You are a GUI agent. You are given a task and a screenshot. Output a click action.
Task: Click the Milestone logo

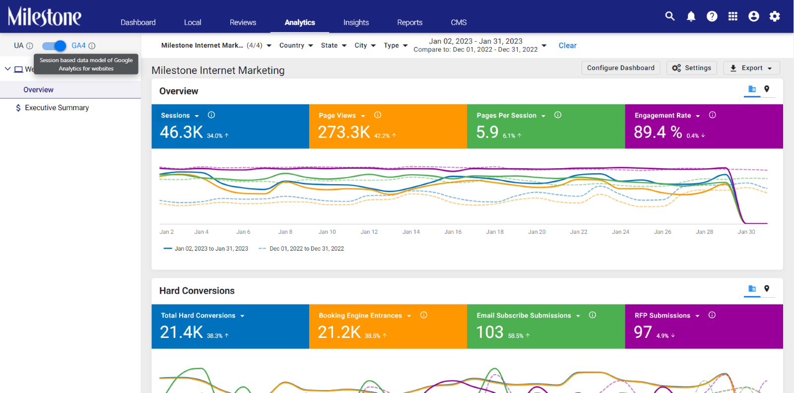(x=45, y=16)
